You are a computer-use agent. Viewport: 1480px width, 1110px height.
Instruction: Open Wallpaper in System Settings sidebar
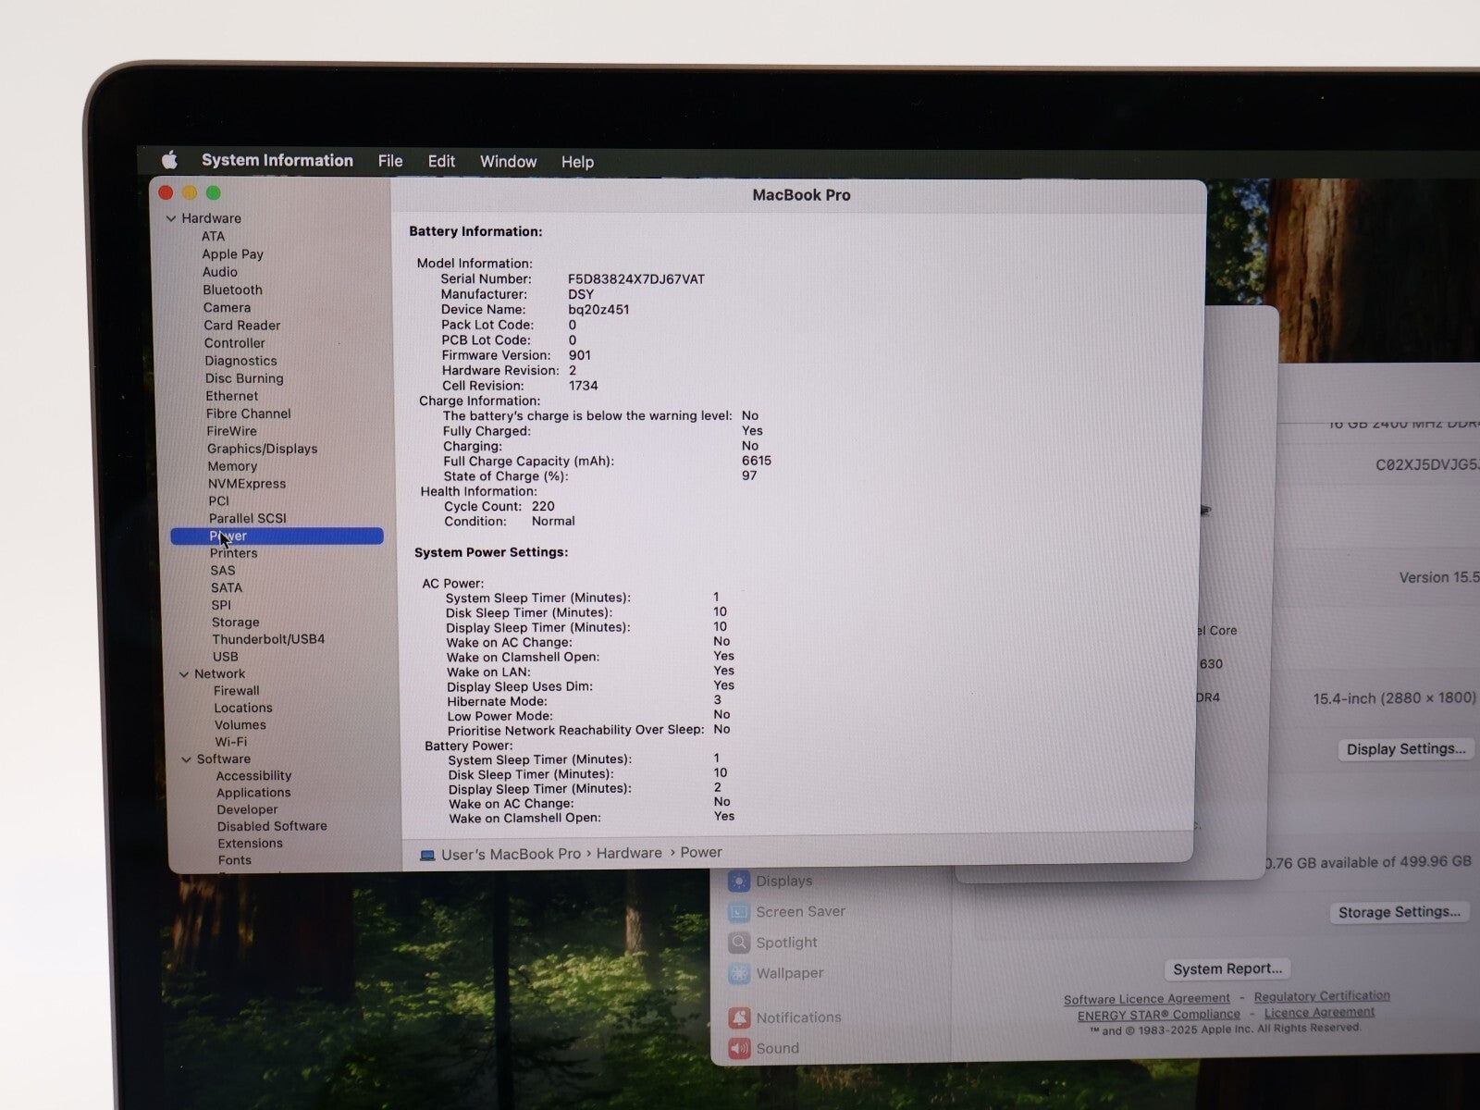789,973
